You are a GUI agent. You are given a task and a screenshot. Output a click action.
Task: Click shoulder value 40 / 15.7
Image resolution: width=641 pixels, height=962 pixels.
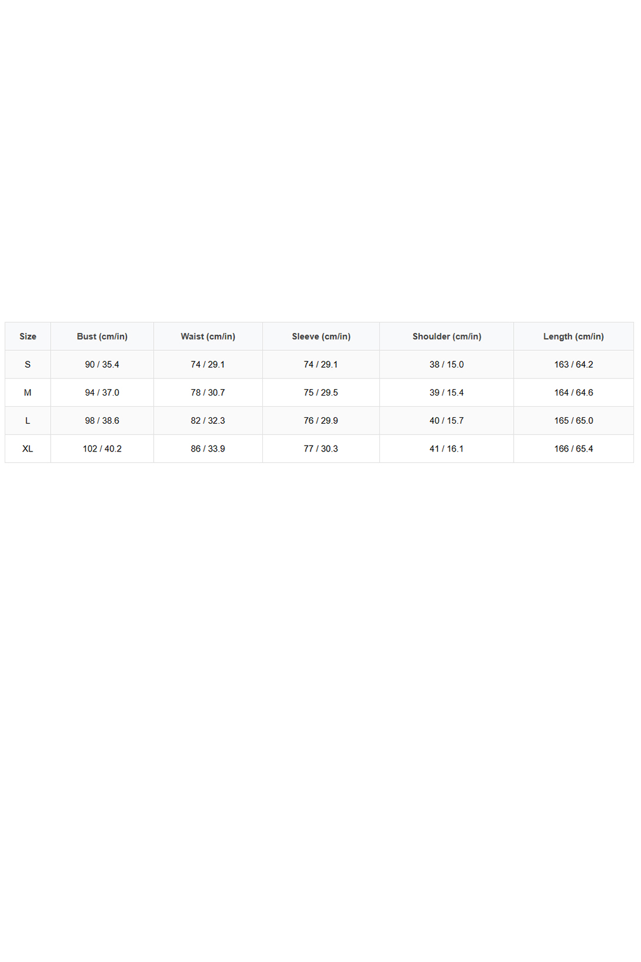click(447, 421)
